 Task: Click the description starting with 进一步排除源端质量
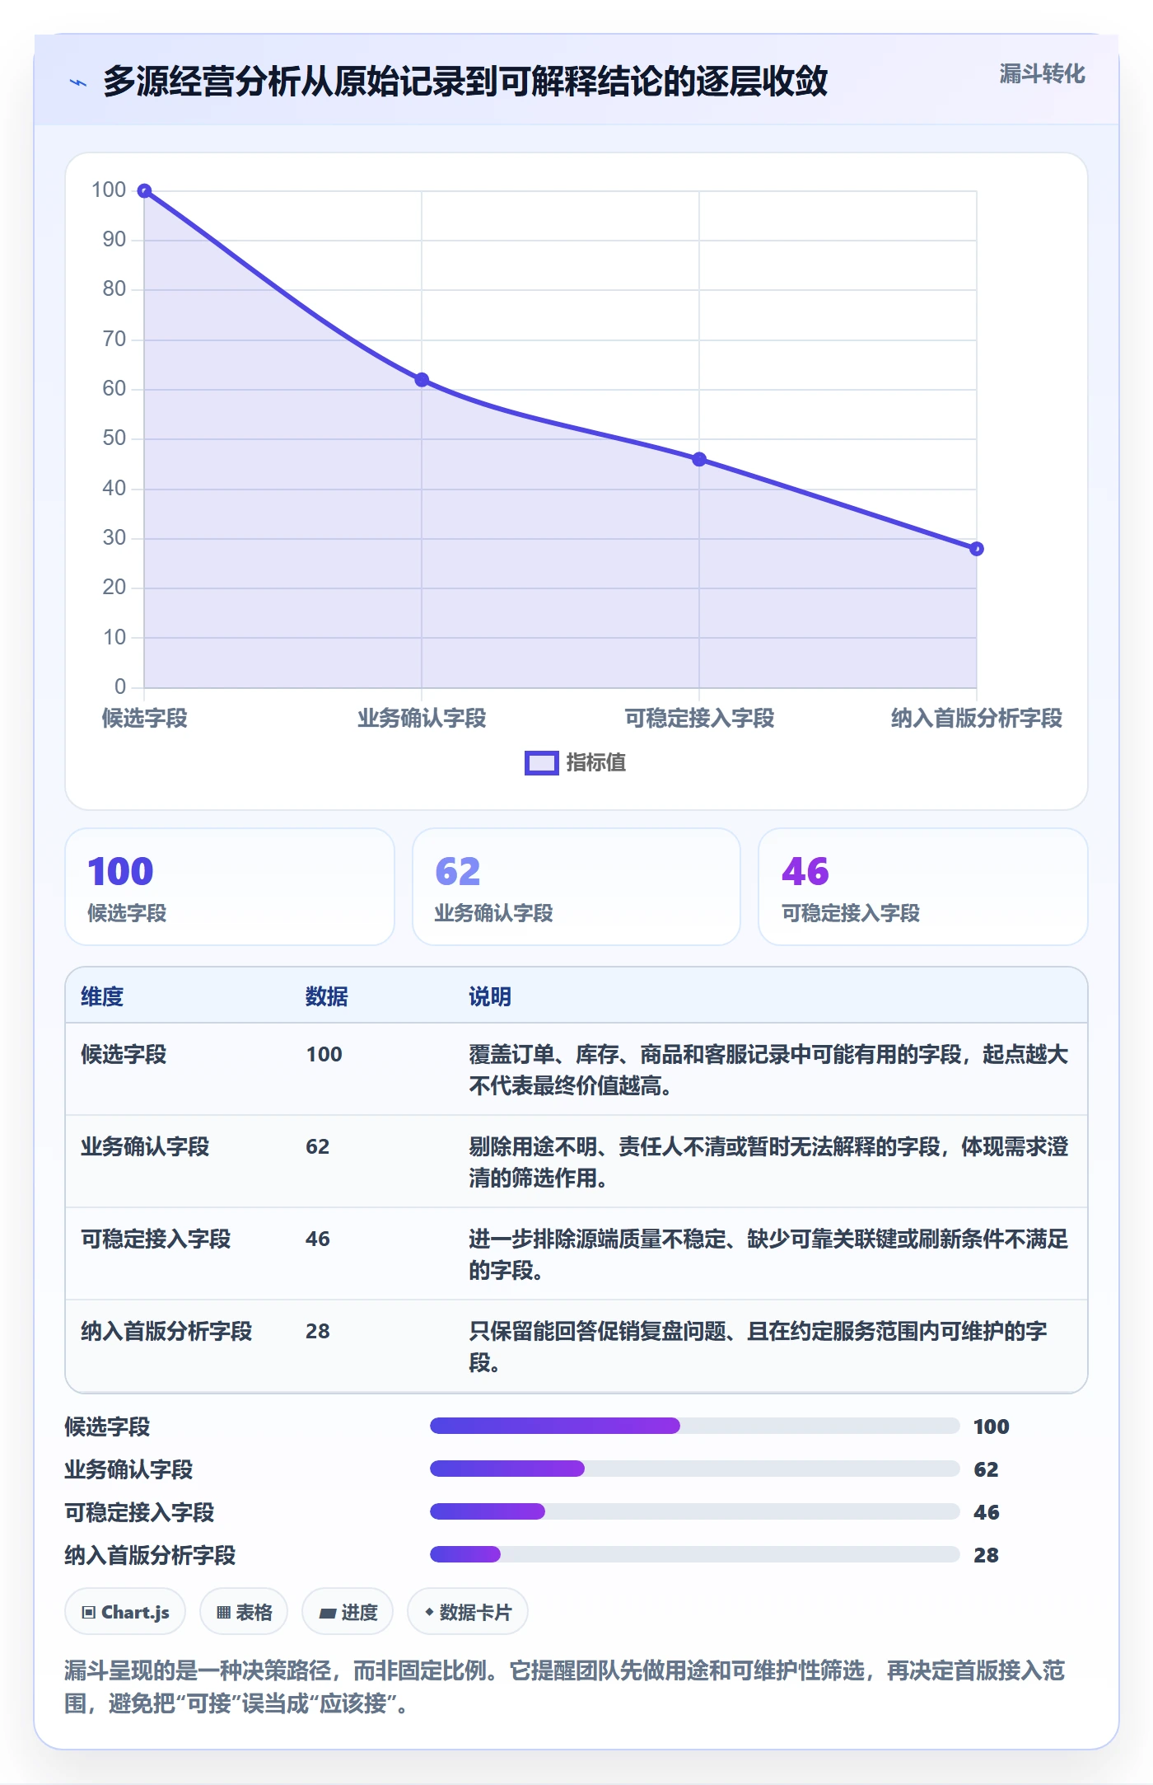click(x=768, y=1254)
